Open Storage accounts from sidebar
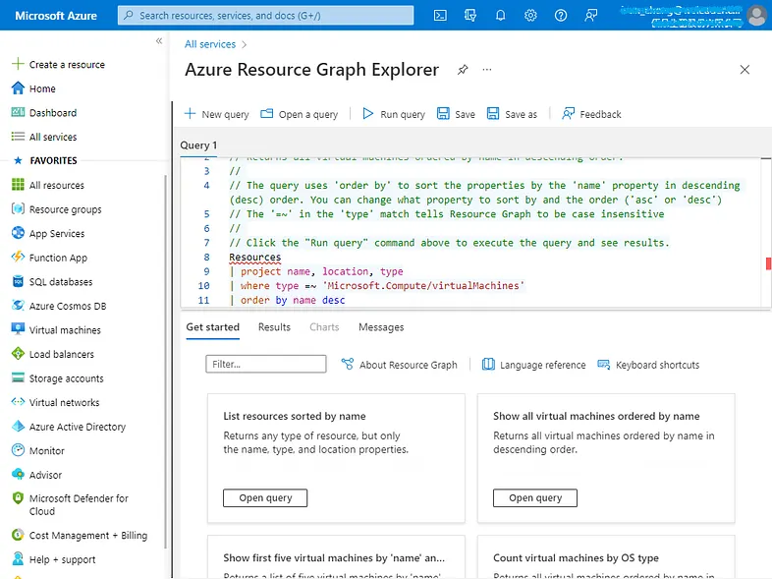 click(66, 378)
